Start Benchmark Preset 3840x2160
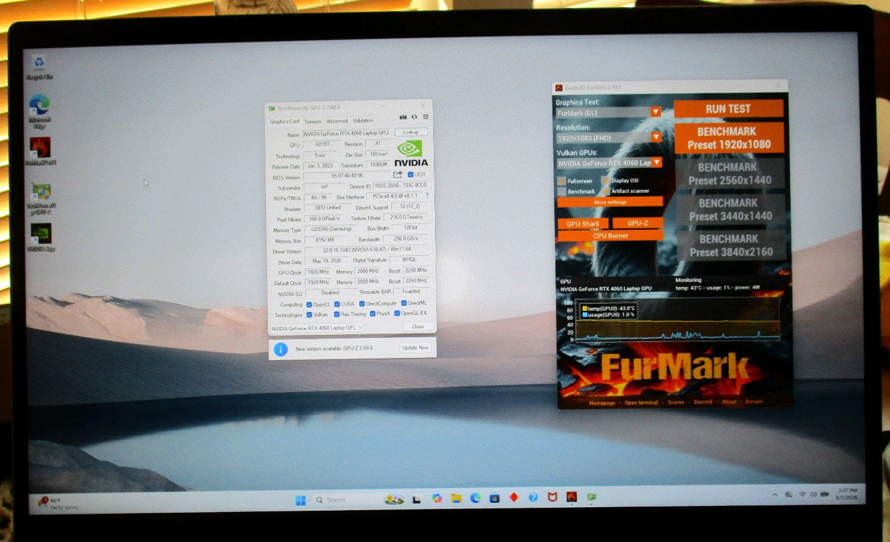 point(731,245)
